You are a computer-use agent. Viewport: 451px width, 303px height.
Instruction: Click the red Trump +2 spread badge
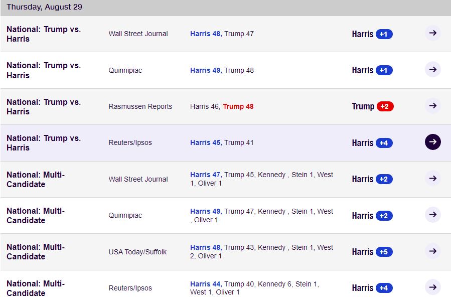pyautogui.click(x=384, y=106)
